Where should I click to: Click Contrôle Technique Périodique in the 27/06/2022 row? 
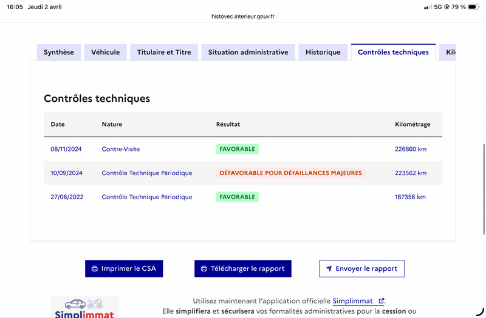[147, 197]
